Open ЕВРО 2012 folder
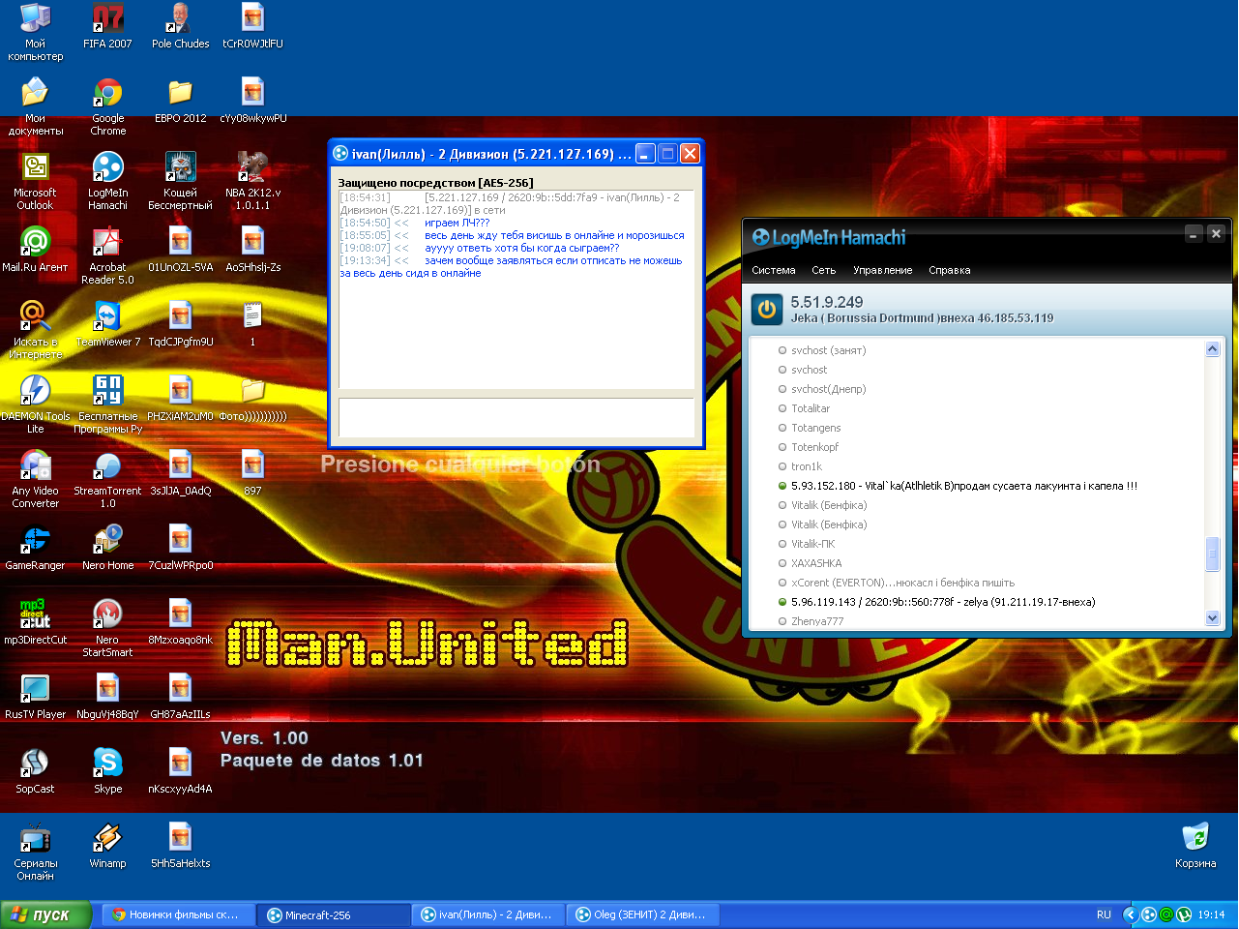1239x929 pixels. coord(180,101)
